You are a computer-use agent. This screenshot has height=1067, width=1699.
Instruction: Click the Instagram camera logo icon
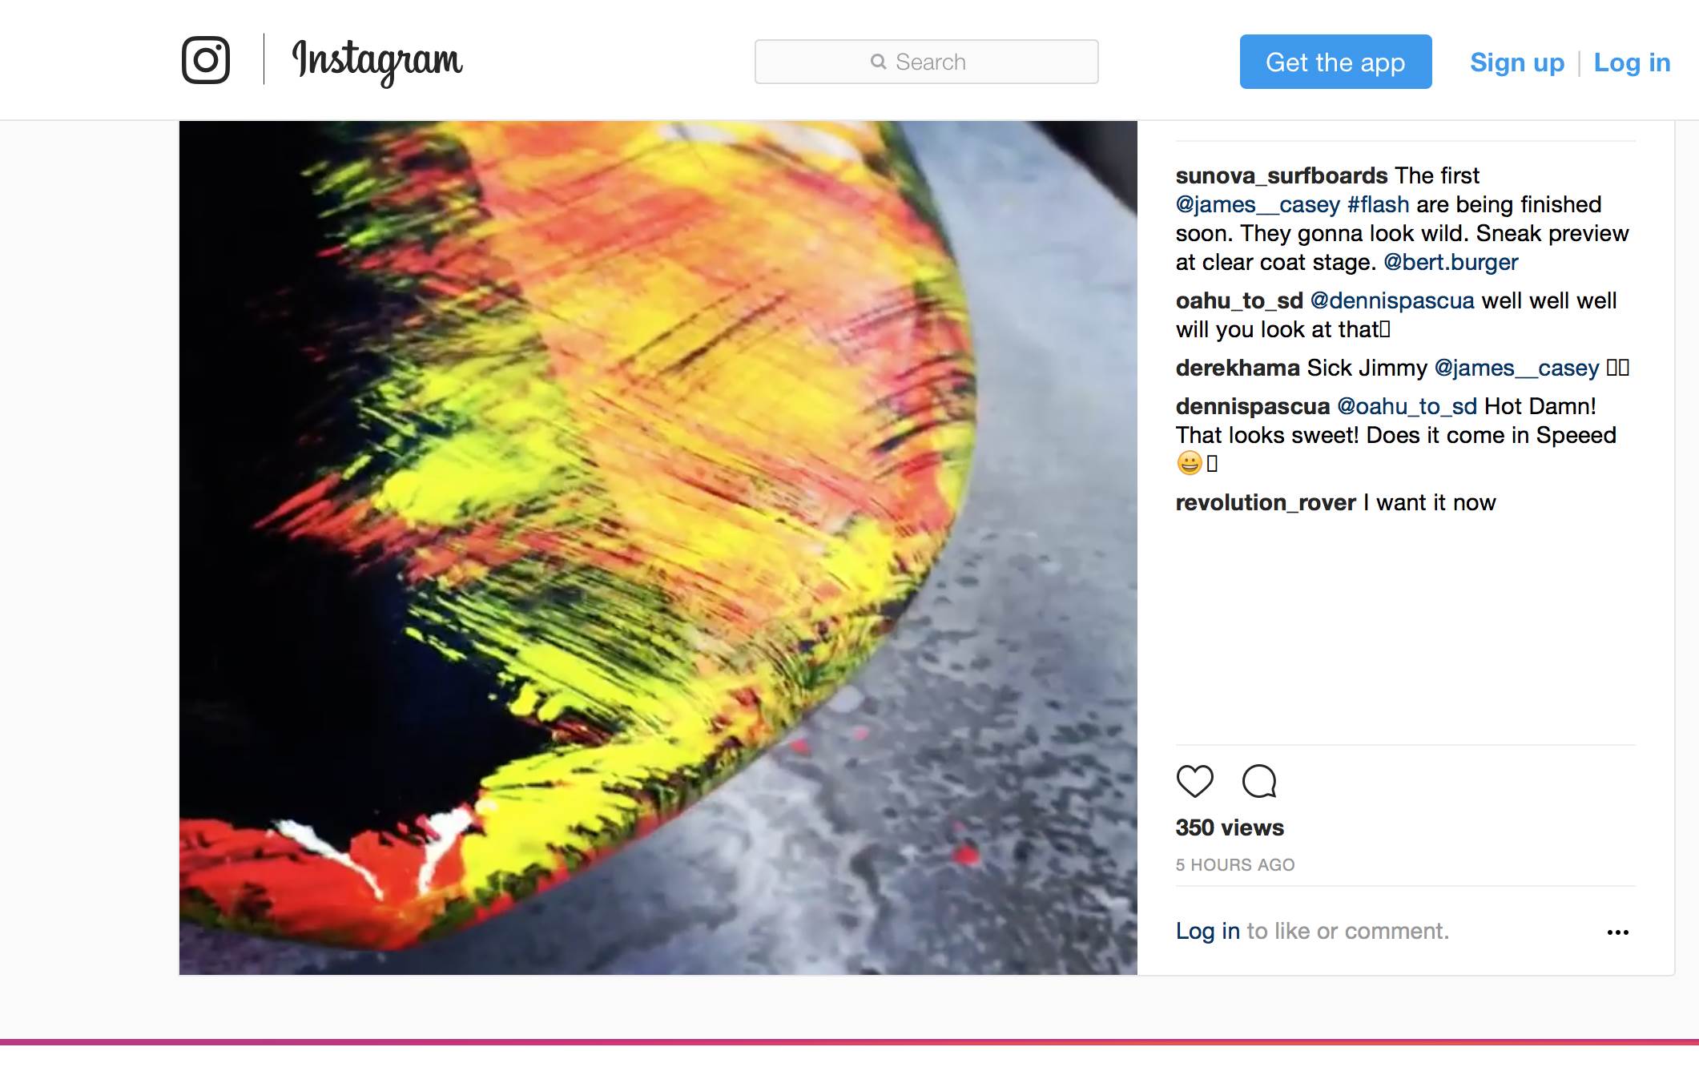pyautogui.click(x=206, y=60)
